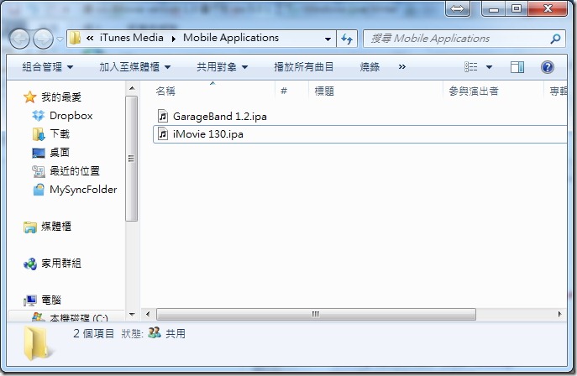Go forward with the Forward arrow button
This screenshot has height=376, width=577.
(x=43, y=39)
